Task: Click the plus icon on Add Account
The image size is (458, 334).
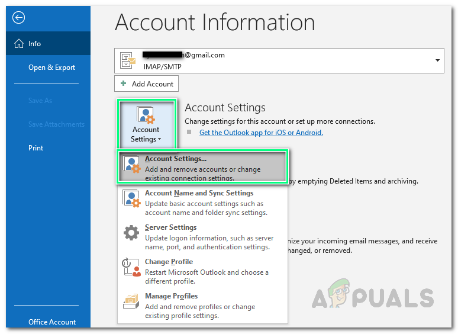Action: coord(124,84)
